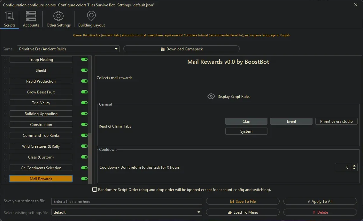Click the Load To Menu icon
363x221 pixels.
(x=231, y=212)
